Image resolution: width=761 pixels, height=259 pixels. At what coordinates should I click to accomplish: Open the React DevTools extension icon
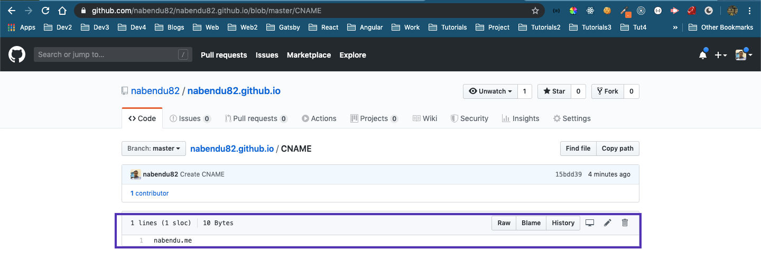click(x=590, y=11)
